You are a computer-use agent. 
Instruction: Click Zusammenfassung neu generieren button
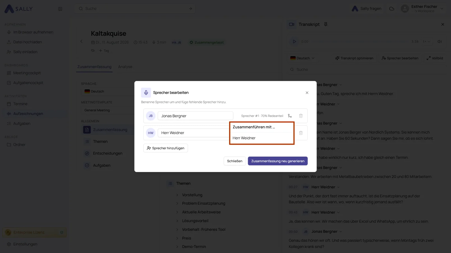point(278,161)
